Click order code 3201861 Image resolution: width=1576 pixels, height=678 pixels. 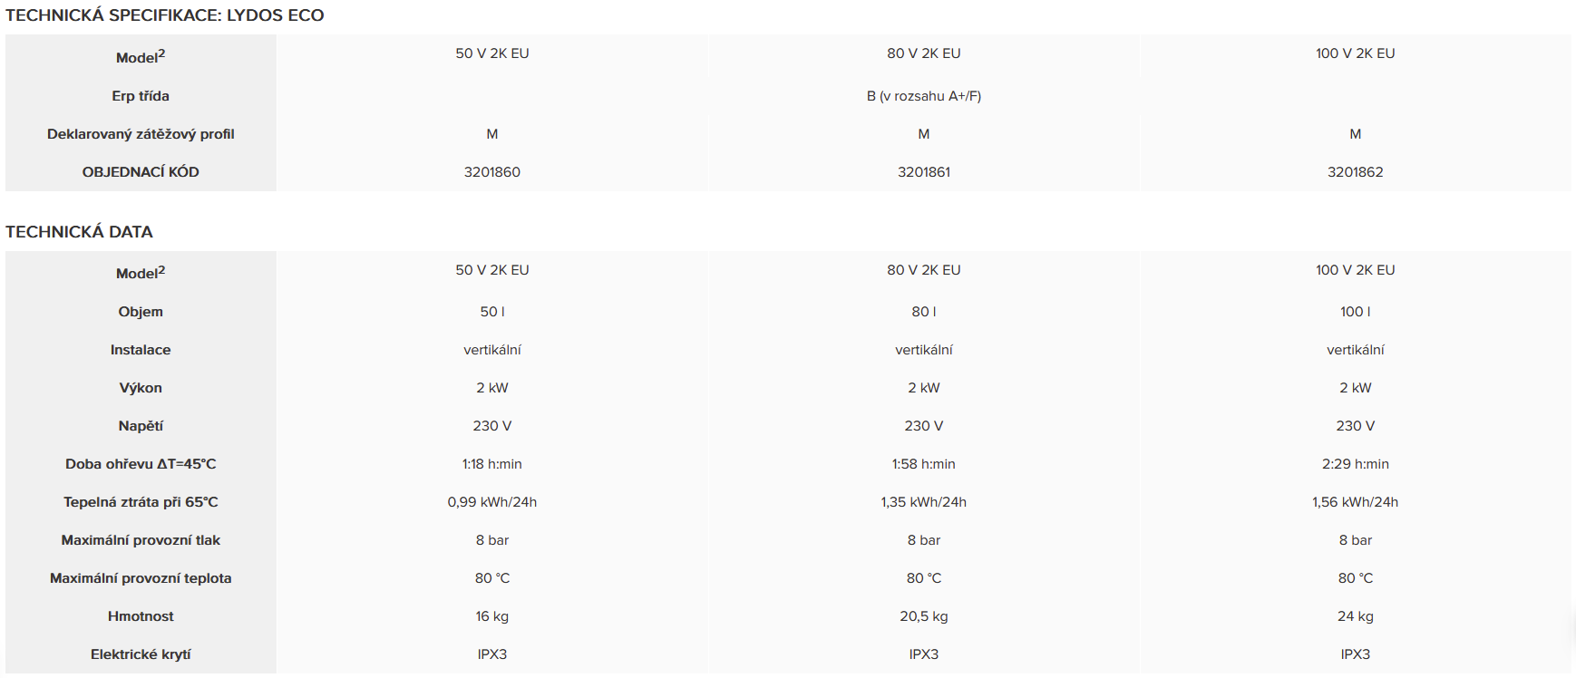(x=923, y=172)
